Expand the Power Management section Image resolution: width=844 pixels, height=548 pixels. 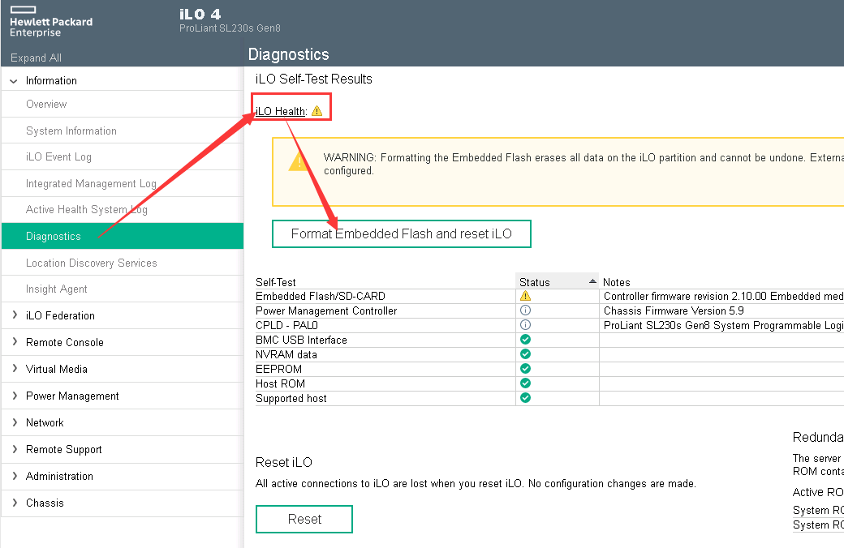(x=15, y=396)
